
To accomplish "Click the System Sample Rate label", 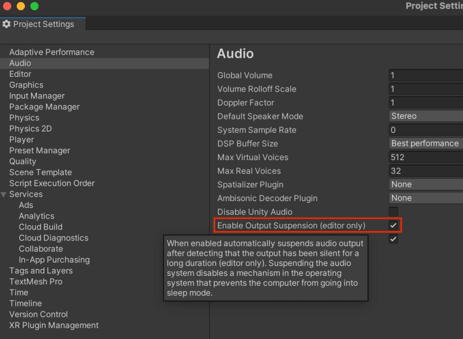I will point(257,130).
